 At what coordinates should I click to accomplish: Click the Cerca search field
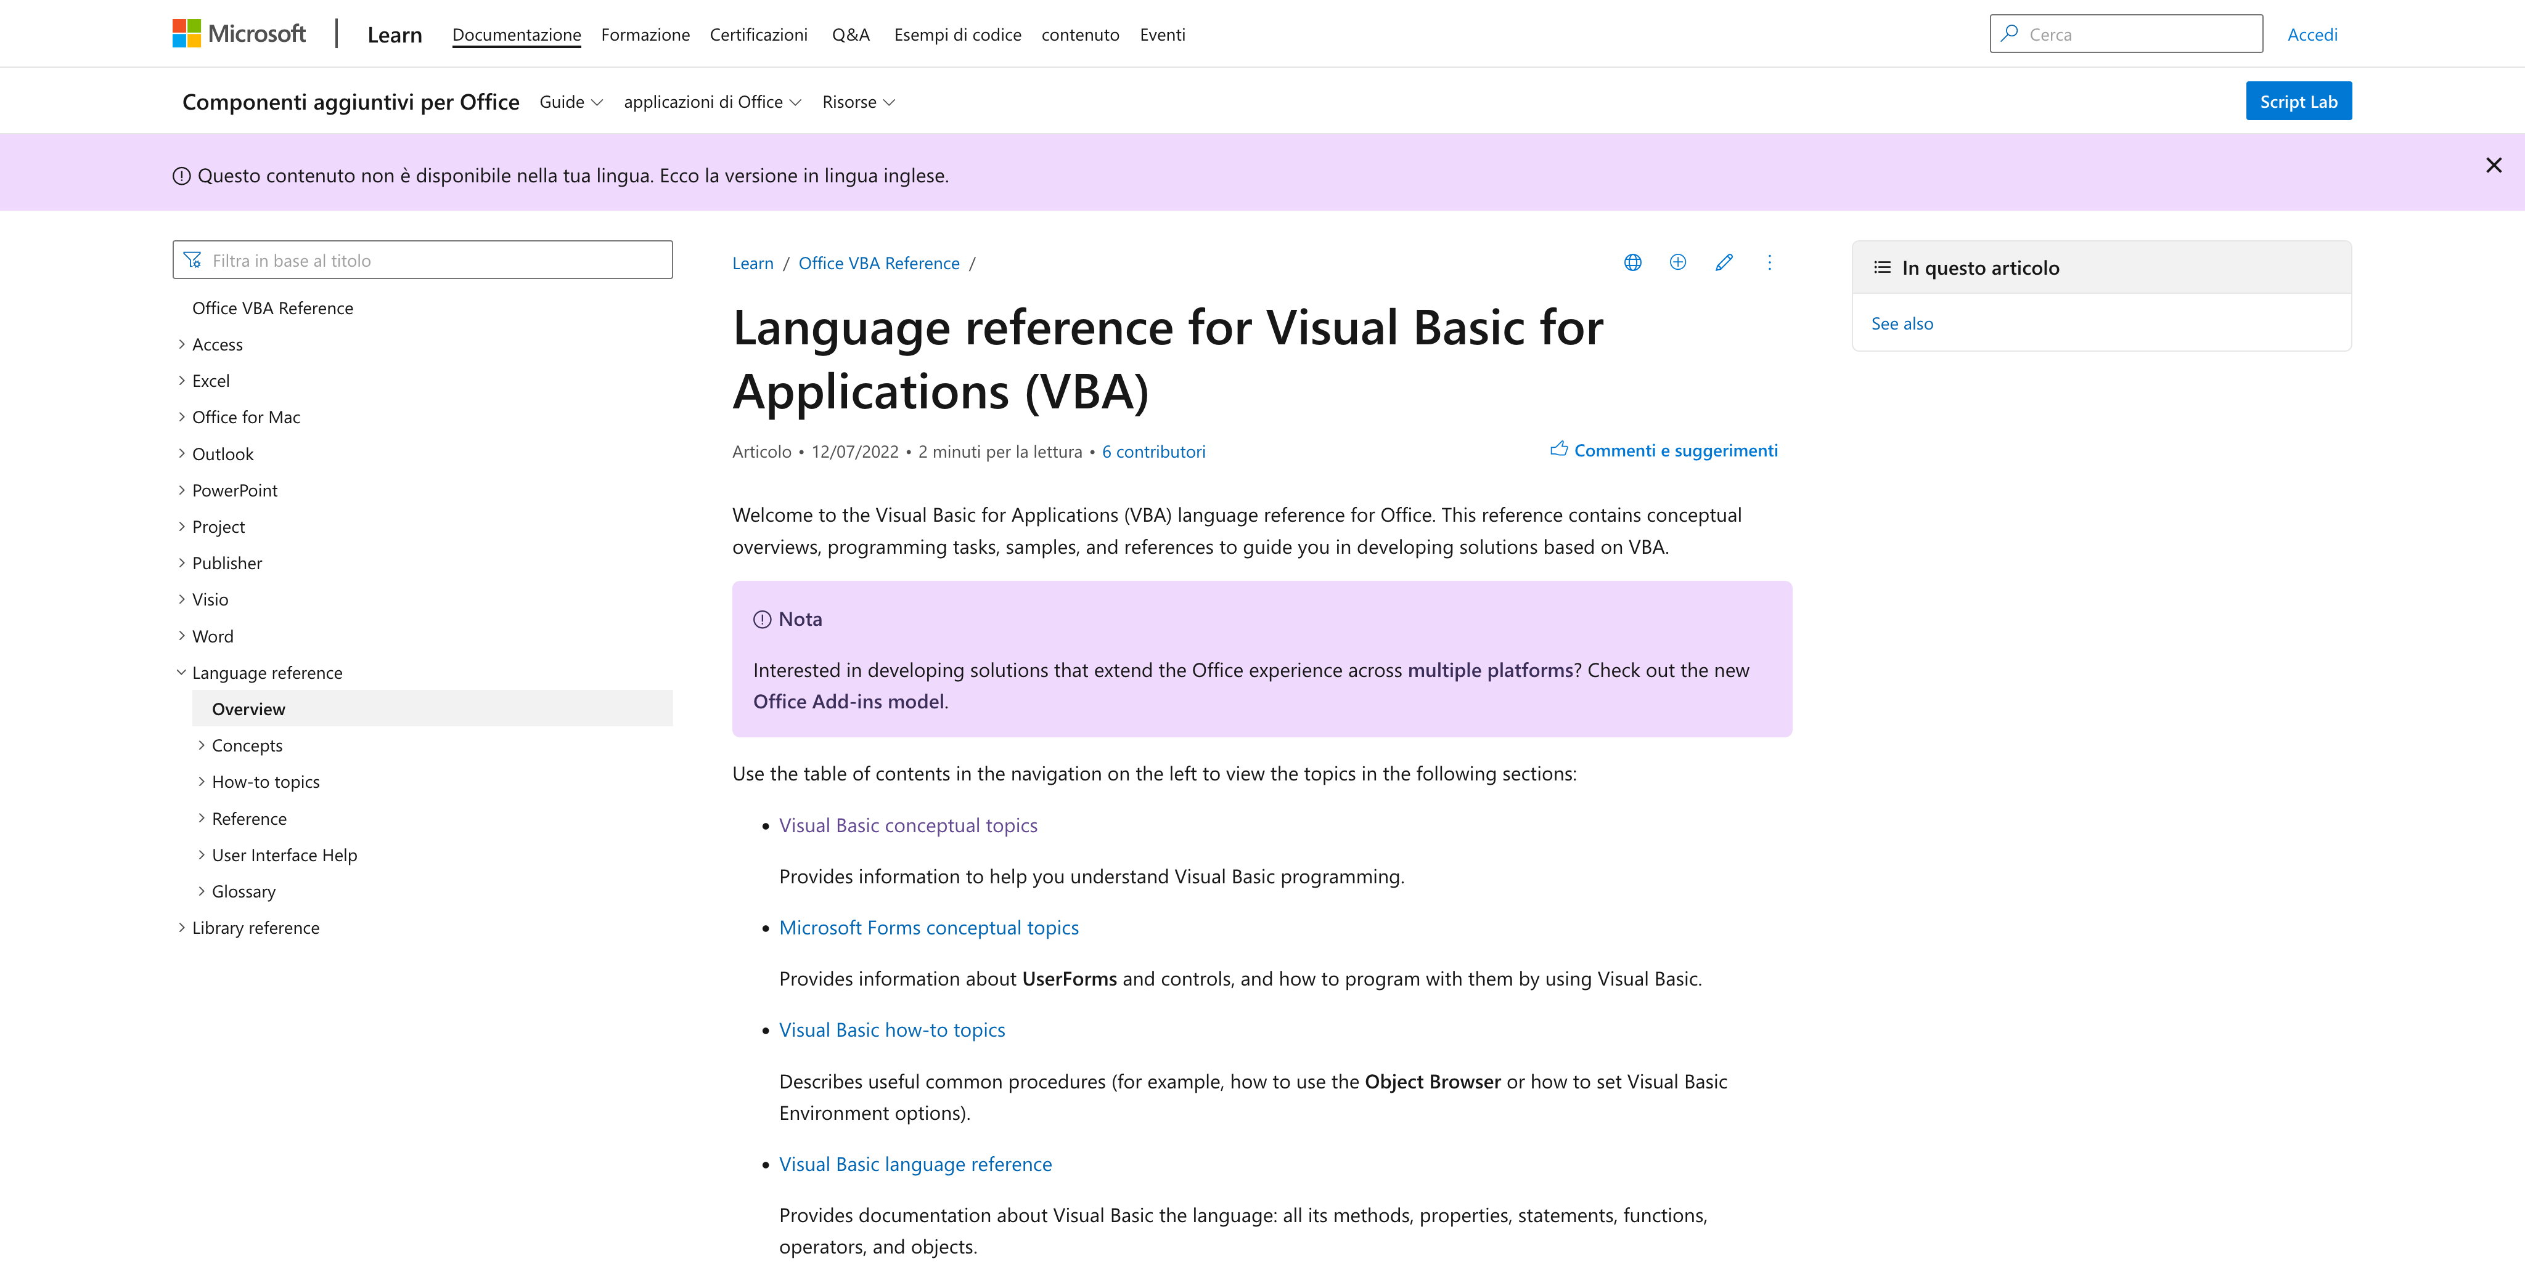2126,33
